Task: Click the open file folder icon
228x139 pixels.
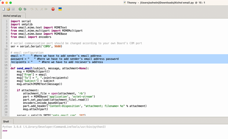Action: pos(8,9)
